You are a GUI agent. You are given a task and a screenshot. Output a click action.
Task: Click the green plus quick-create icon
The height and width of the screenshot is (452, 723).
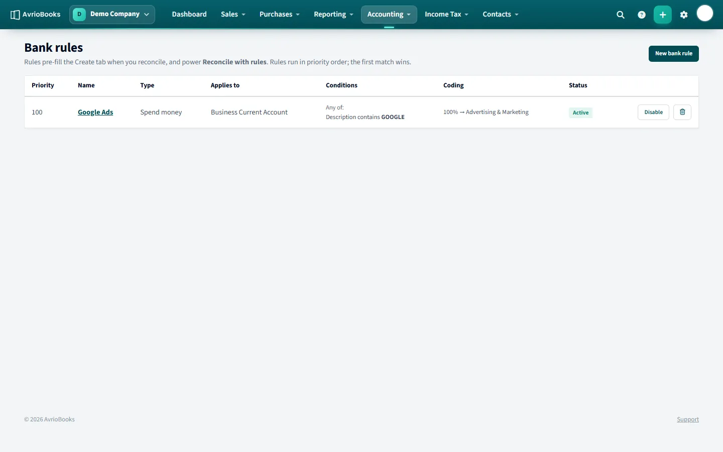click(x=663, y=15)
